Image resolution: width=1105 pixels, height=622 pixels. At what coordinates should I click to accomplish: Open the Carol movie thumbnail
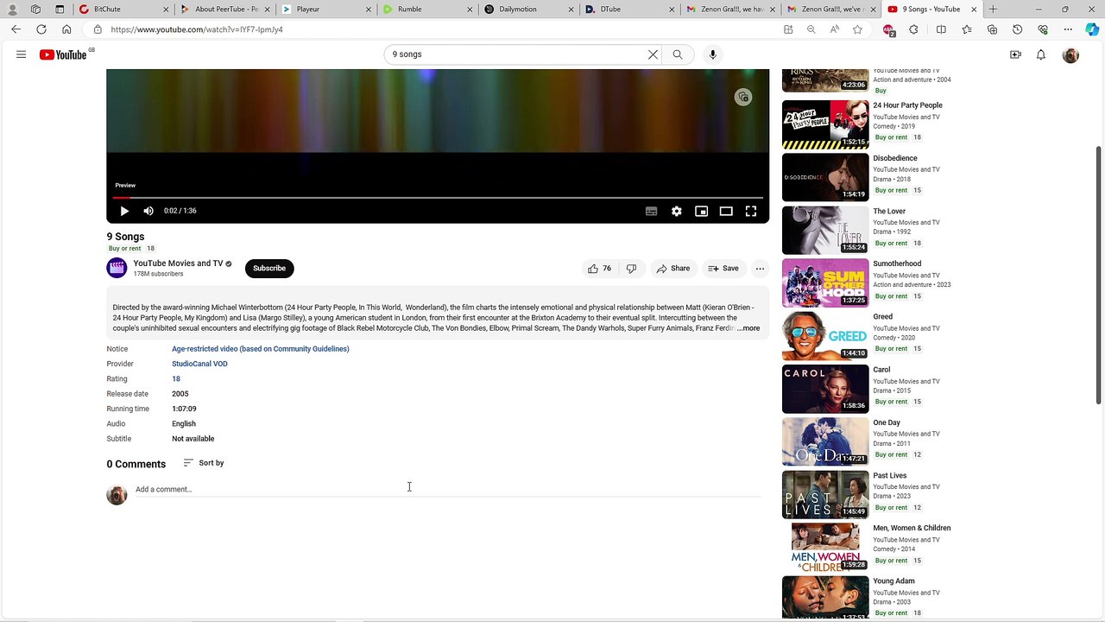tap(825, 389)
